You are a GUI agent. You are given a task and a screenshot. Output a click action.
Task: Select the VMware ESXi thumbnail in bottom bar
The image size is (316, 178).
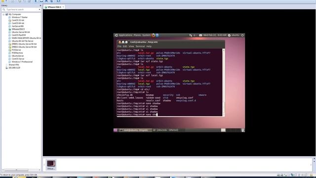point(51,165)
